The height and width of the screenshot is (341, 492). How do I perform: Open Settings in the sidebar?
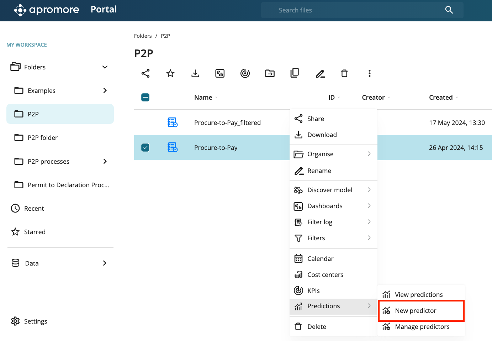coord(35,321)
